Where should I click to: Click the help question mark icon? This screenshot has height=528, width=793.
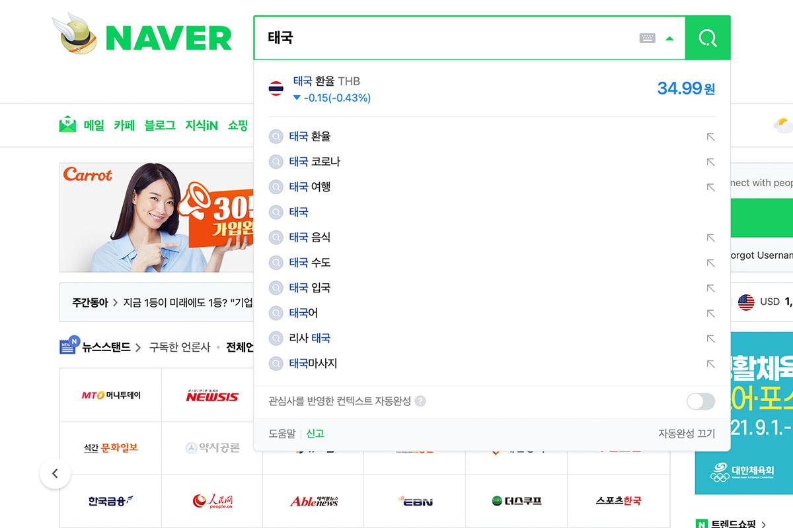click(x=420, y=401)
